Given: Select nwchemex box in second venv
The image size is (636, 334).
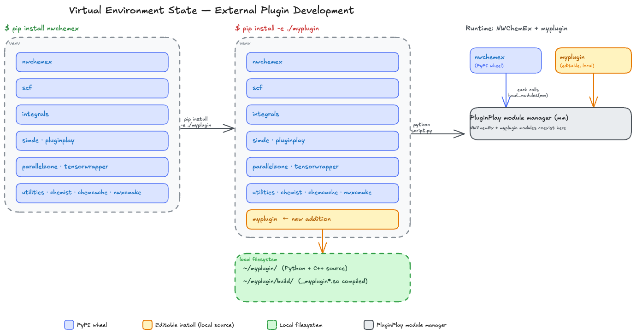Looking at the screenshot, I should coord(323,62).
